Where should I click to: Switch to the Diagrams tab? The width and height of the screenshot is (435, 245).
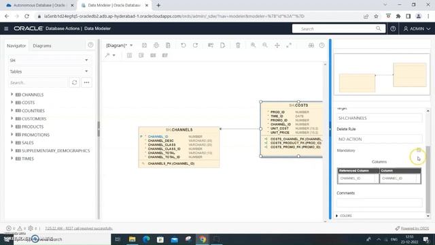pyautogui.click(x=42, y=46)
